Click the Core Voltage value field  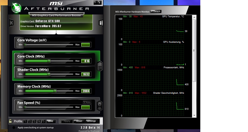tap(86, 45)
